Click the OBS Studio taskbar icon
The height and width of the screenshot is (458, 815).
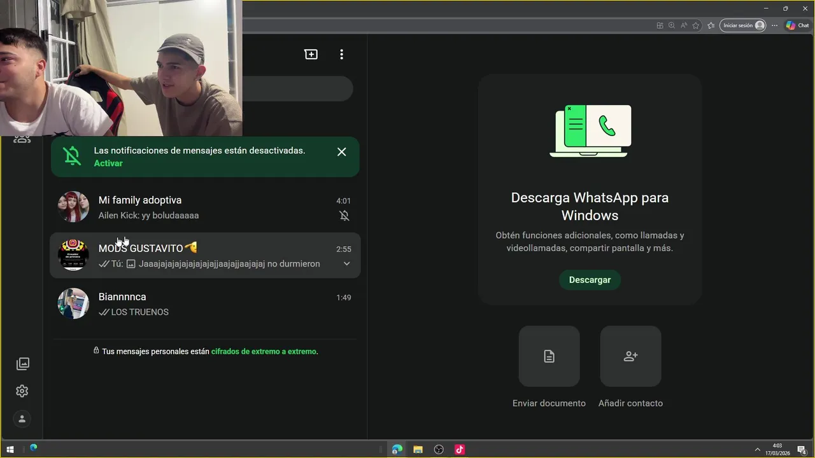(439, 449)
